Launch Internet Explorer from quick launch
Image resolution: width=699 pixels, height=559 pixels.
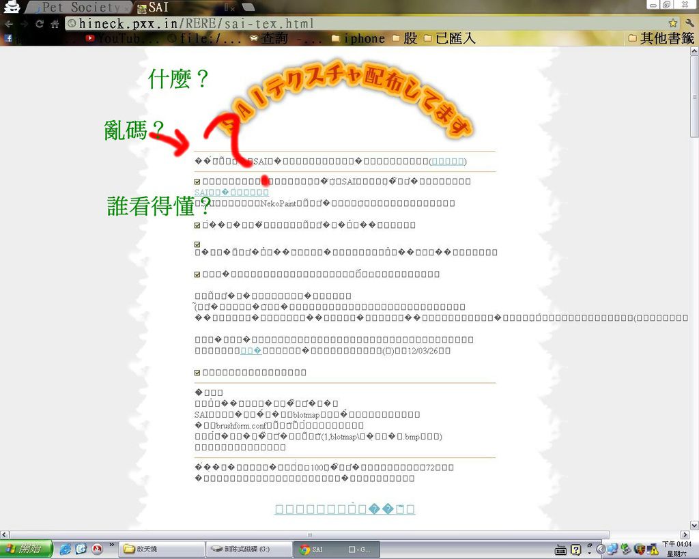[x=65, y=549]
